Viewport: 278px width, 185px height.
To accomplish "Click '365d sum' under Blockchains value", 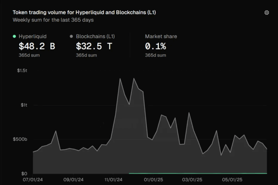I will coord(86,55).
